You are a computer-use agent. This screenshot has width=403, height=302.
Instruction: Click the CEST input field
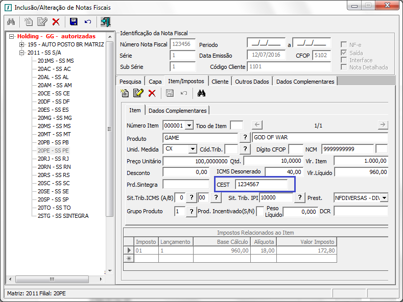261,184
